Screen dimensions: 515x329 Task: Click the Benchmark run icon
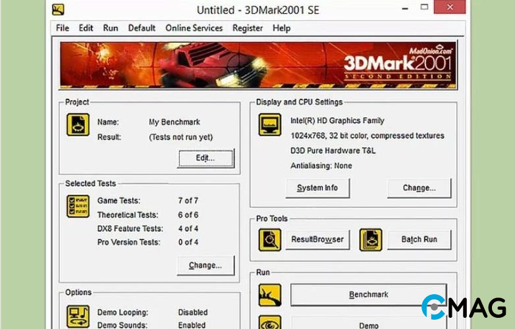(x=269, y=295)
